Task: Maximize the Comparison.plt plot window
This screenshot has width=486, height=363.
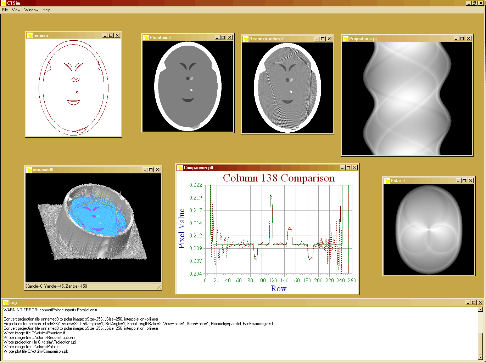Action: click(348, 168)
